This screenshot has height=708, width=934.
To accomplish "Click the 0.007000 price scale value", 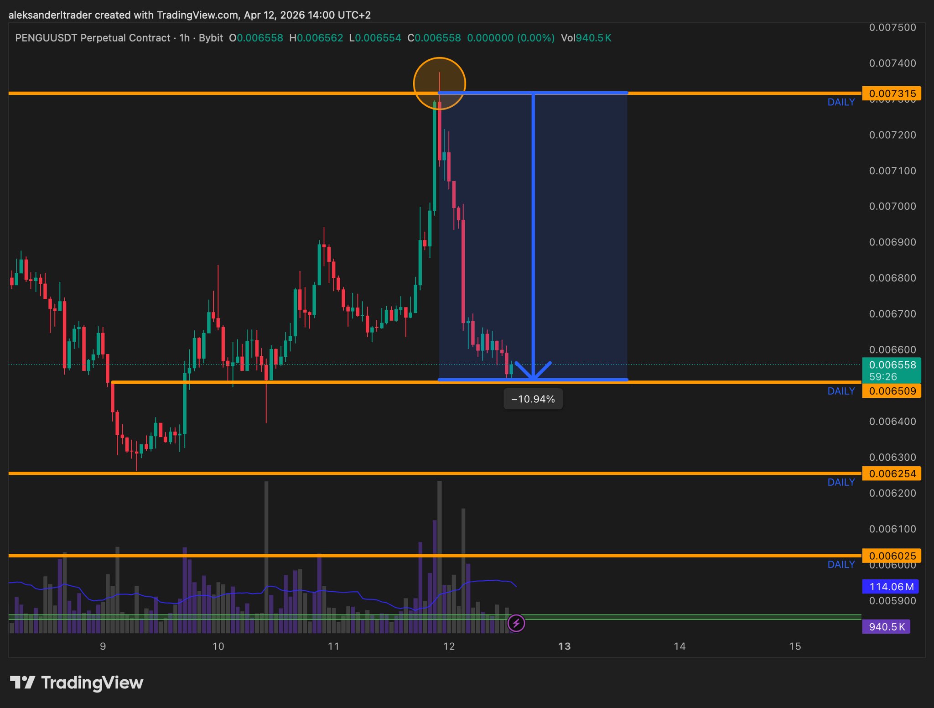I will pyautogui.click(x=892, y=206).
